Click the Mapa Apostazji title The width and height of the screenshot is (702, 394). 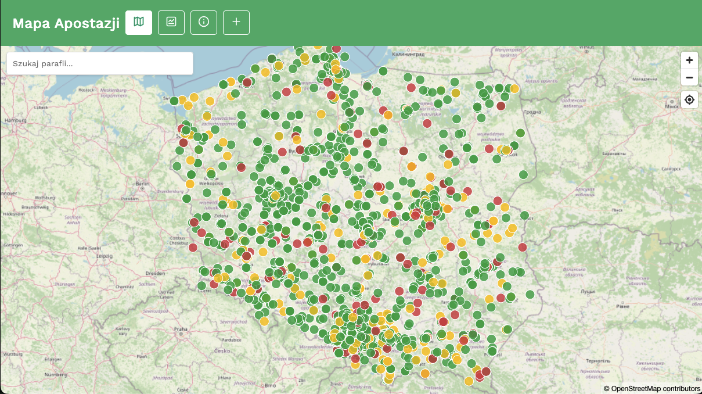pyautogui.click(x=66, y=23)
